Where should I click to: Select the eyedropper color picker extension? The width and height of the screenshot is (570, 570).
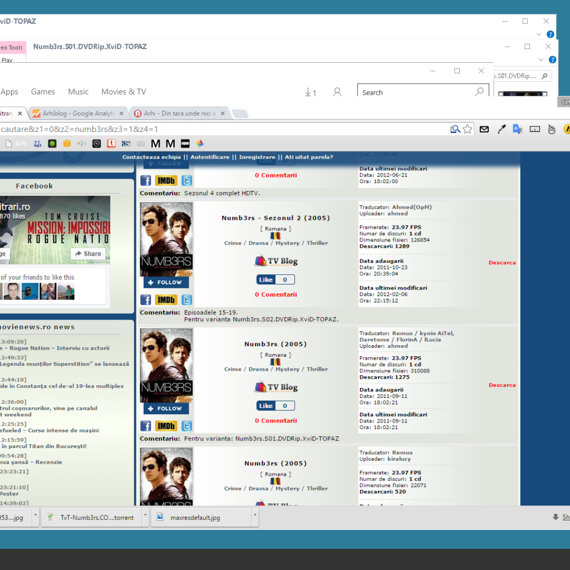502,129
